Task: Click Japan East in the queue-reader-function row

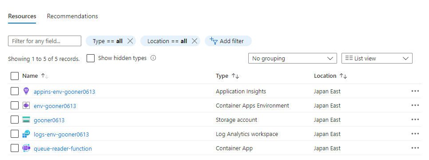Action: (x=327, y=148)
